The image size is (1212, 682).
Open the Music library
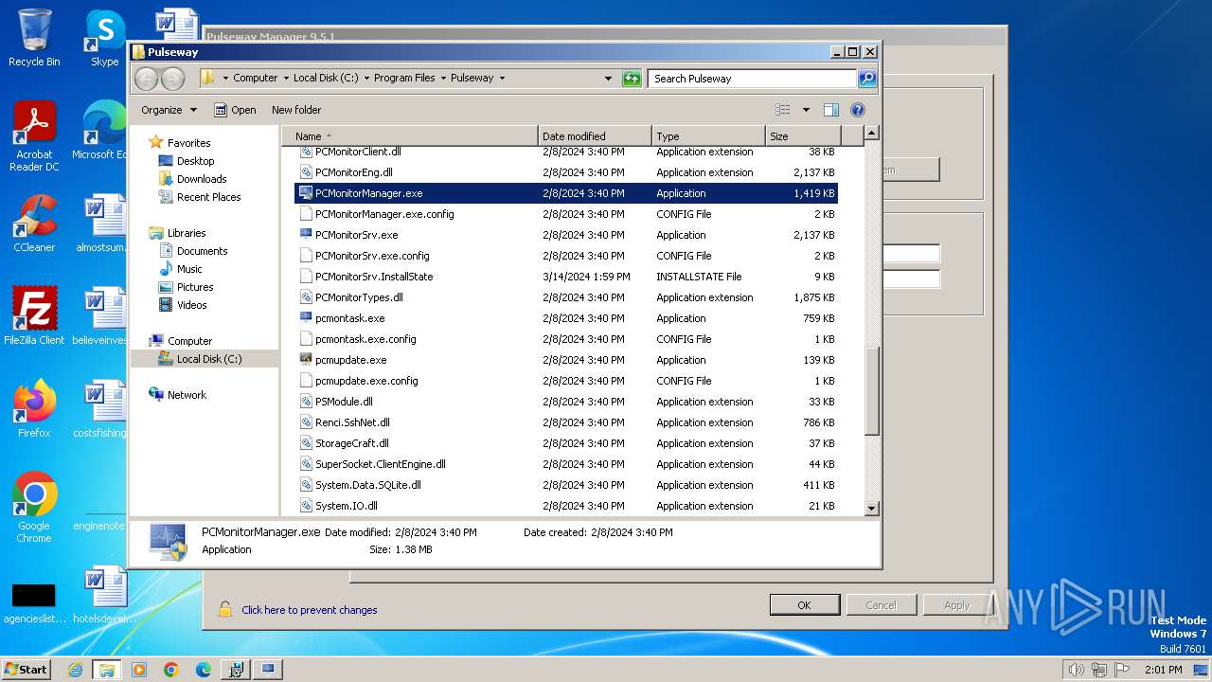189,269
